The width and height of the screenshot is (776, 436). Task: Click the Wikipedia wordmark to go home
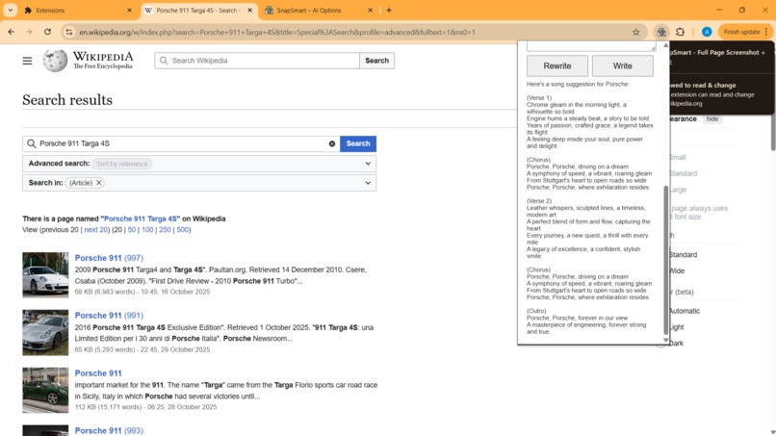(x=103, y=61)
